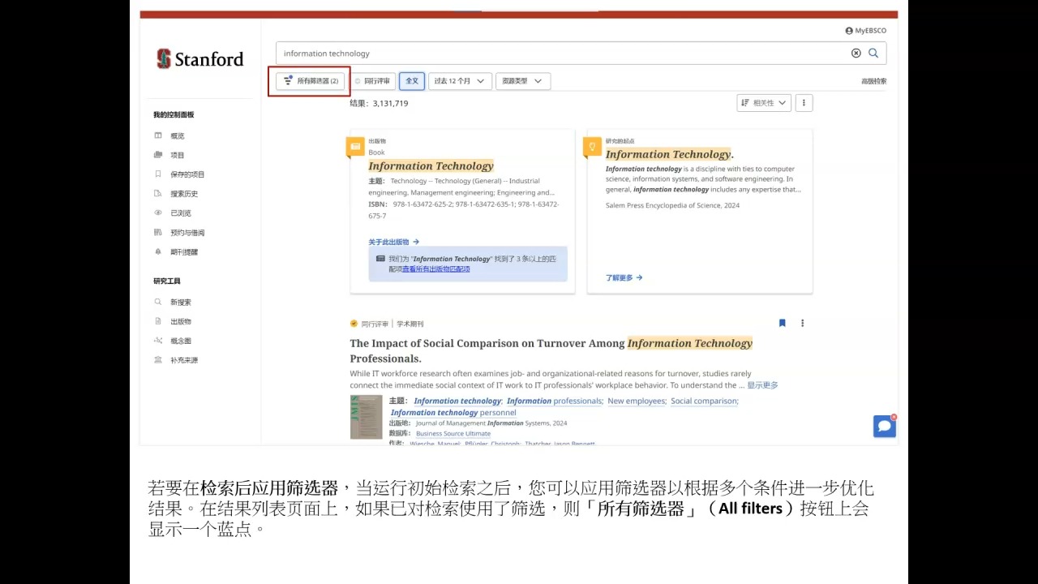
Task: Open 已浏览 viewed items
Action: coord(181,213)
